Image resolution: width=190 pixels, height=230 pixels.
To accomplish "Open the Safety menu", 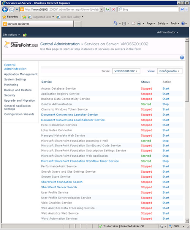I will point(163,24).
